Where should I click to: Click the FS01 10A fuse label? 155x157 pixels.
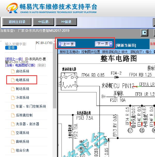coord(118,100)
